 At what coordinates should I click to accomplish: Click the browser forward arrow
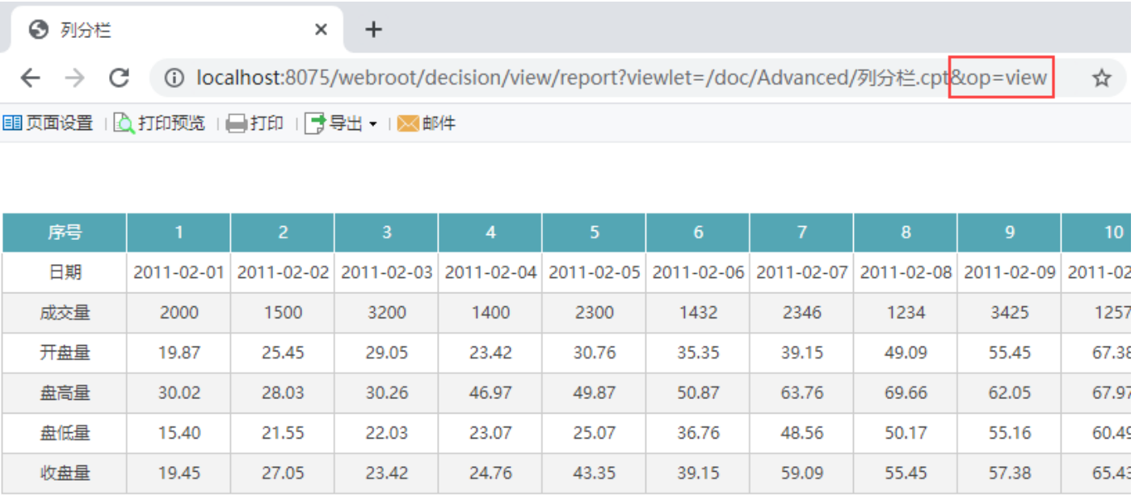(x=75, y=78)
